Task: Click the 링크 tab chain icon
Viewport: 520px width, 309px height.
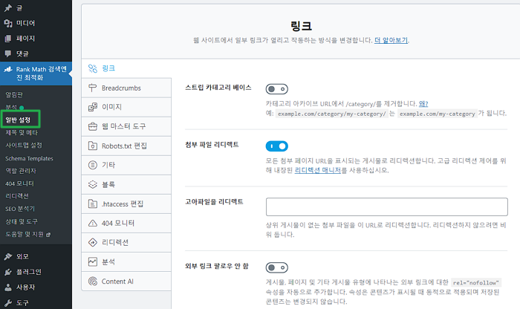Action: tap(93, 68)
